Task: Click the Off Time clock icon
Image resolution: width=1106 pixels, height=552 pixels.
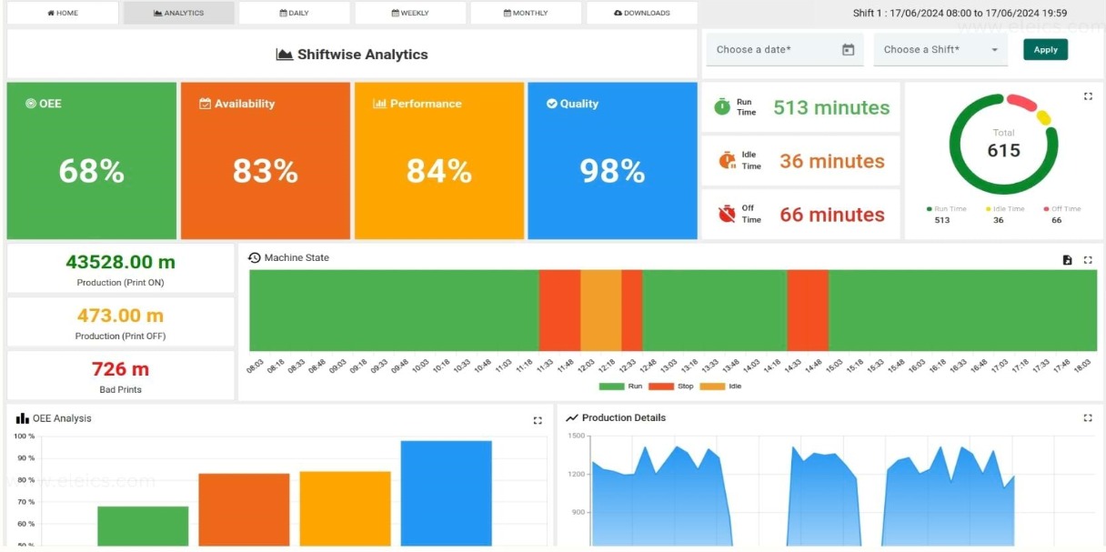Action: tap(726, 215)
